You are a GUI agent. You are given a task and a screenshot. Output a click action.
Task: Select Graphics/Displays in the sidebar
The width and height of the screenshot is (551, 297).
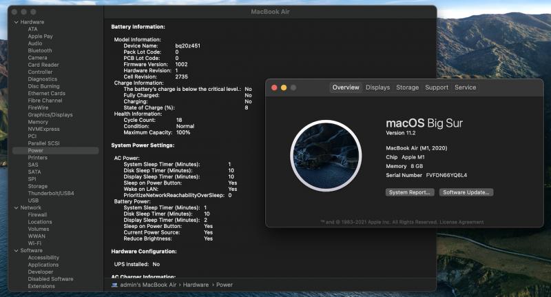50,114
